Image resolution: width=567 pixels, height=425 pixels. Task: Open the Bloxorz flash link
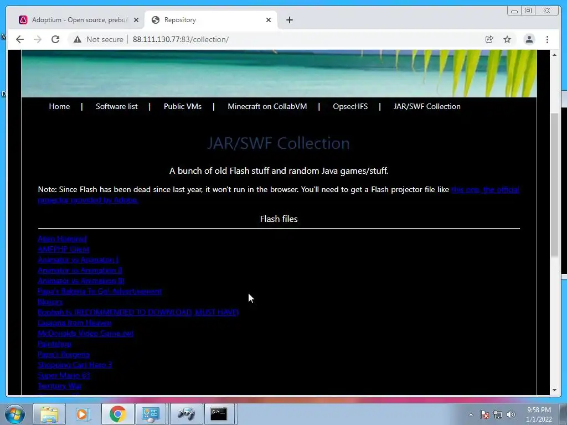pos(50,302)
